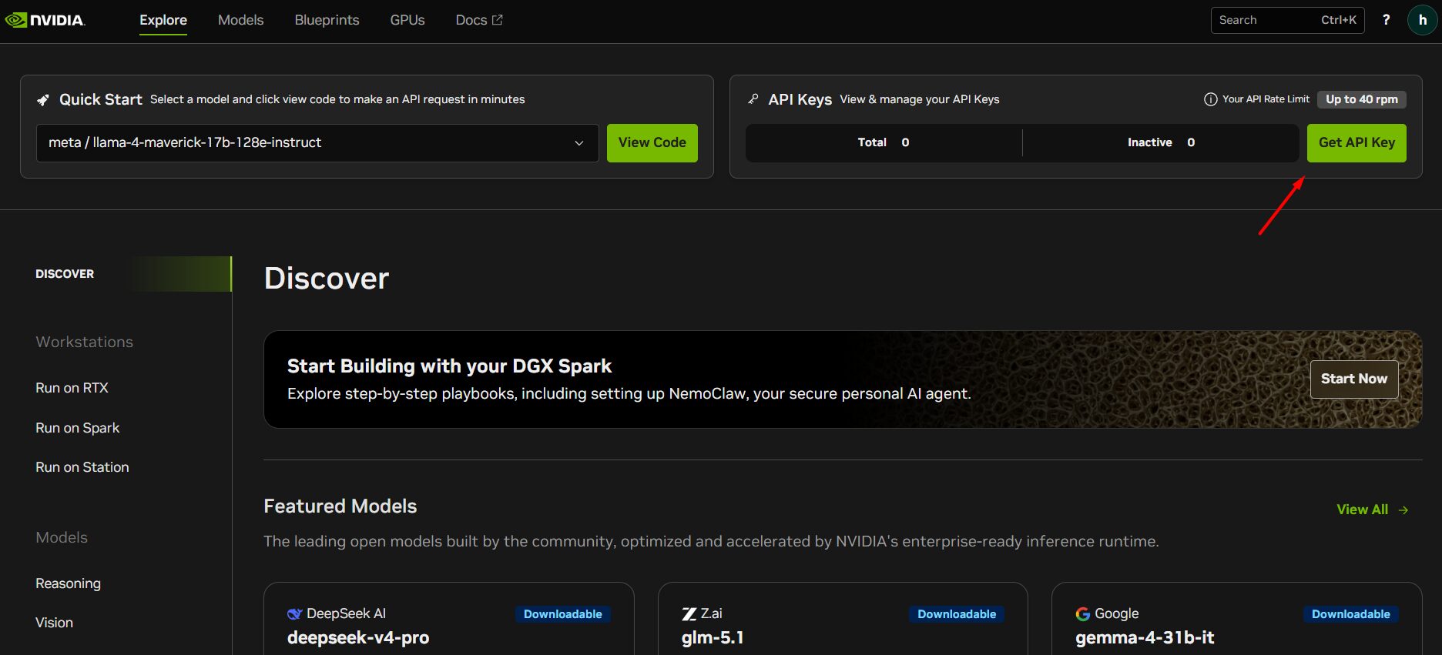
Task: Select Vision models category
Action: (x=54, y=623)
